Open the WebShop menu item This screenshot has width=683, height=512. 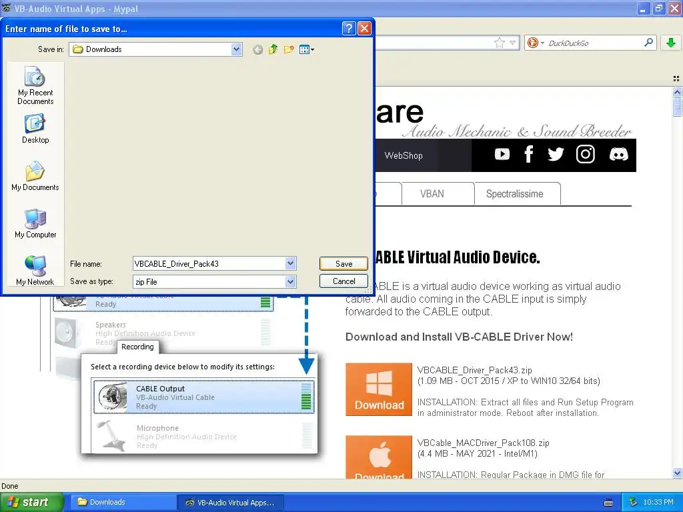click(404, 155)
